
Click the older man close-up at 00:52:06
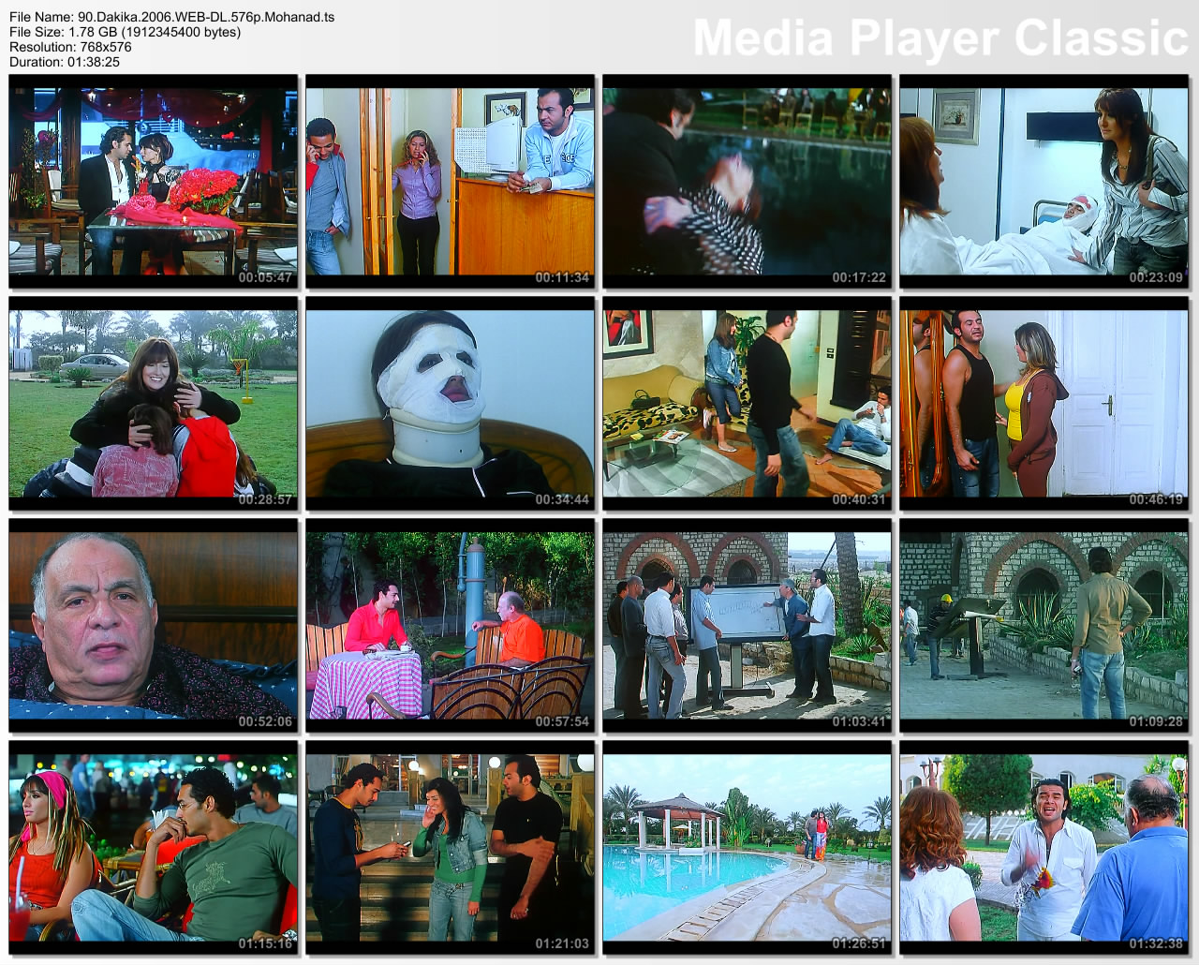154,626
